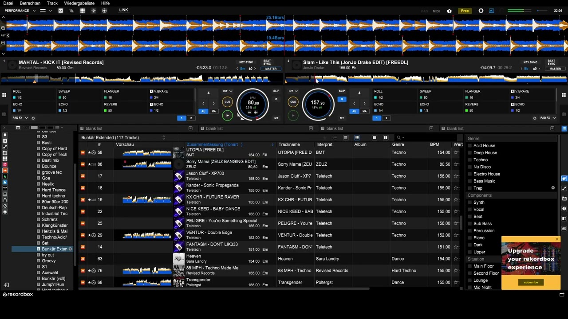Toggle deck 1 Quantize Q button
568x319 pixels.
pyautogui.click(x=276, y=99)
